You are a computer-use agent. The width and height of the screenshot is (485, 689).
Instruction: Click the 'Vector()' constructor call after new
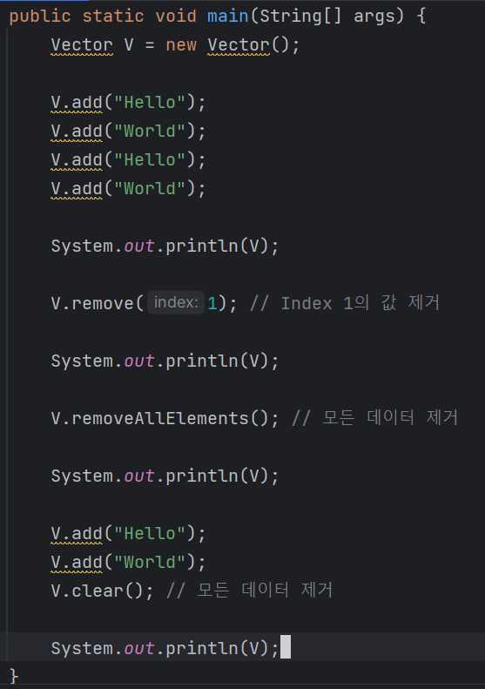coord(248,44)
